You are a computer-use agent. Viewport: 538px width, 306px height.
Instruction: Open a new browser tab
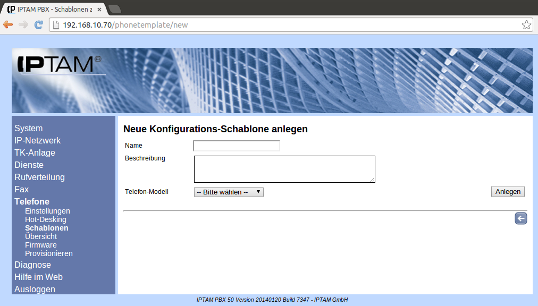point(114,9)
